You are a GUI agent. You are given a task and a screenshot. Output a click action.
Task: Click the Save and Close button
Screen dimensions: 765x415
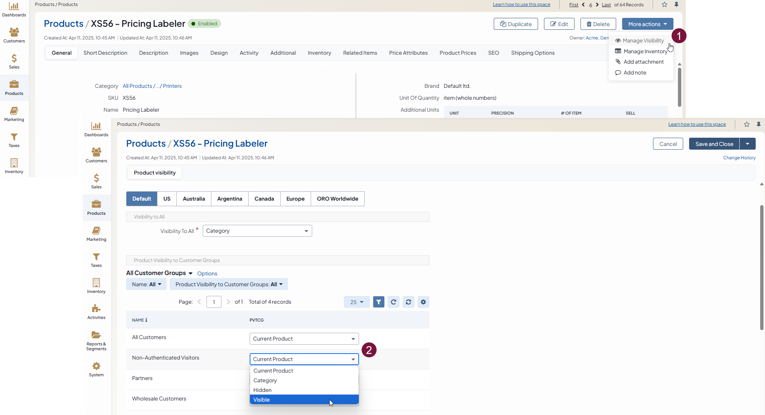pos(714,144)
